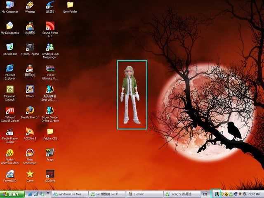Switch to the Leong^ chat window
Image resolution: width=264 pixels, height=198 pixels.
coord(182,194)
